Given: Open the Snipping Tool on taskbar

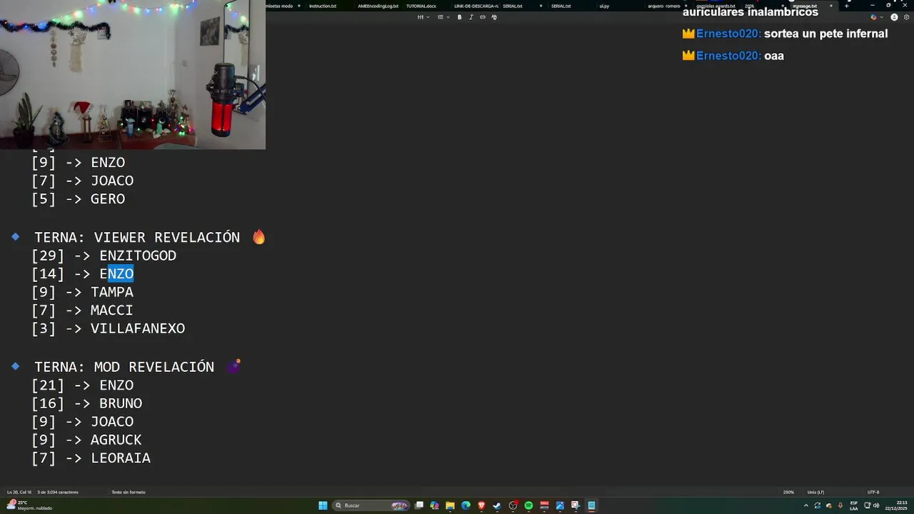Looking at the screenshot, I should (x=576, y=505).
